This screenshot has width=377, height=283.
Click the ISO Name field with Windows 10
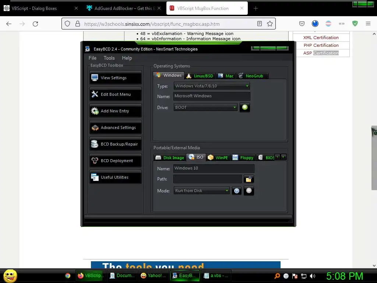pos(214,168)
